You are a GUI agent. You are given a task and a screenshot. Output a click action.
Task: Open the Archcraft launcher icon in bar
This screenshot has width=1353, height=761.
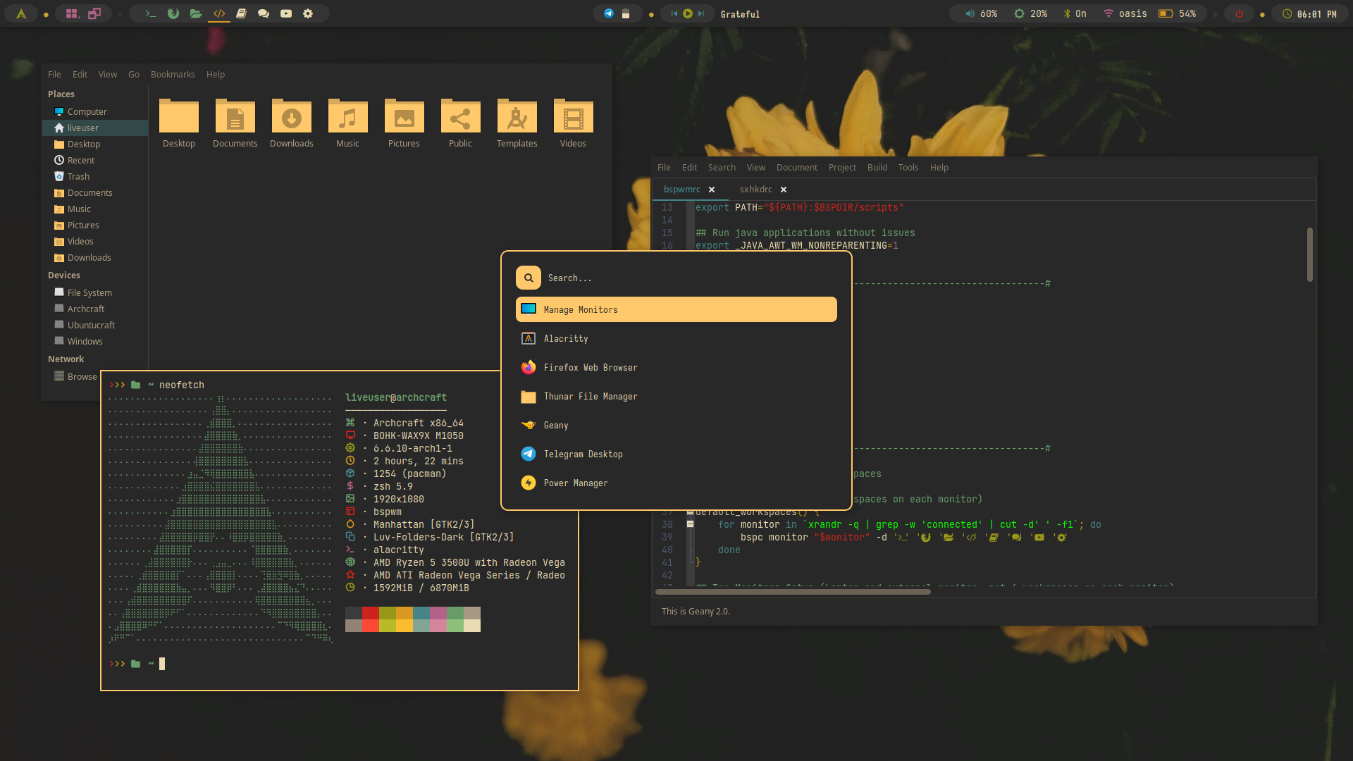pos(21,13)
